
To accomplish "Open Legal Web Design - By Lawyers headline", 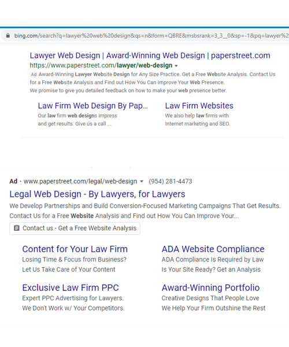I will (x=97, y=194).
